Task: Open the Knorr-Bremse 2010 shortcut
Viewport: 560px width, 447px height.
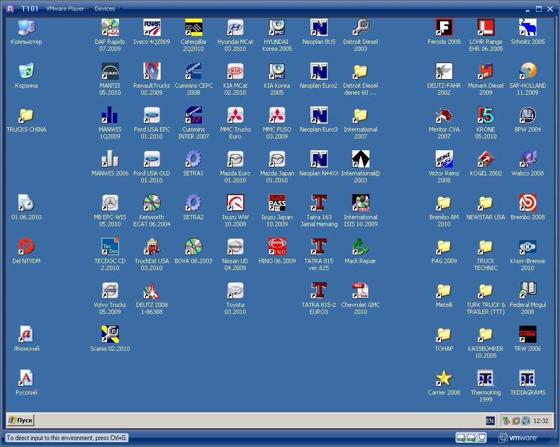Action: (527, 247)
